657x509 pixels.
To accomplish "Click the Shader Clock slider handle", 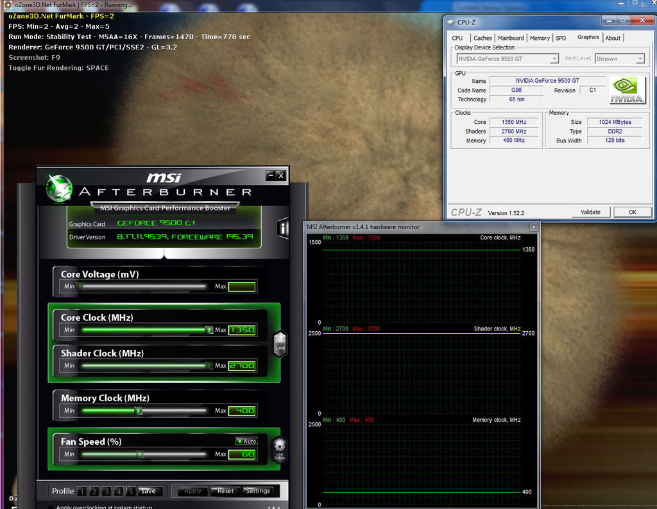I will [209, 366].
